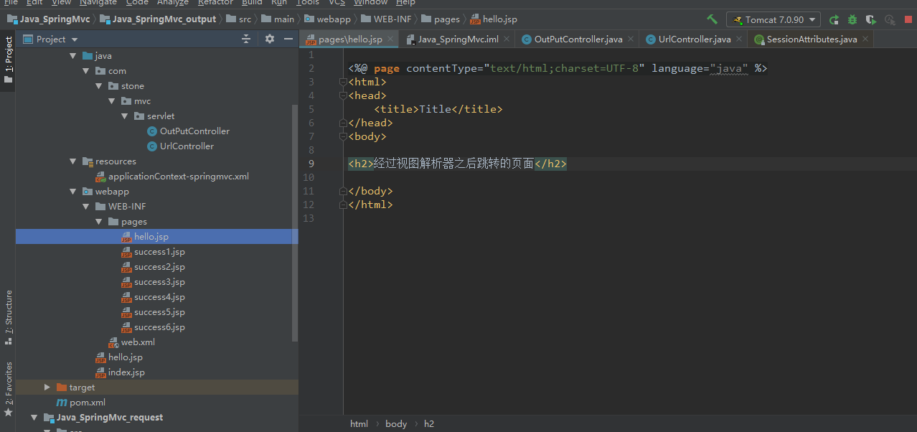This screenshot has height=432, width=917.
Task: Close the UrlController.java tab
Action: tap(739, 39)
